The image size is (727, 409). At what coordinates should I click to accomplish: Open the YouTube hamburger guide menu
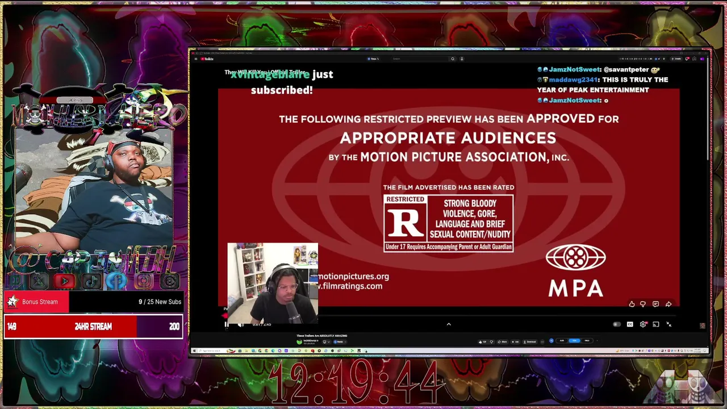[x=196, y=59]
